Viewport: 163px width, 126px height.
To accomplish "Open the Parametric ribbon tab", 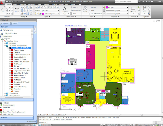I will pos(32,4).
